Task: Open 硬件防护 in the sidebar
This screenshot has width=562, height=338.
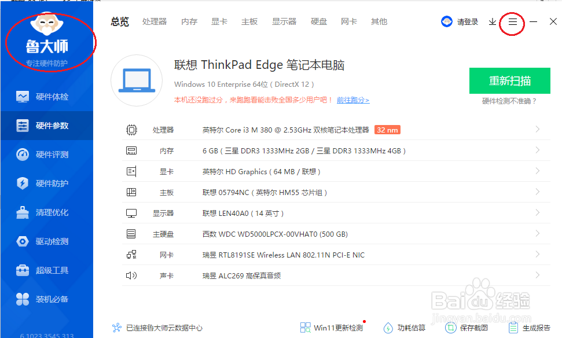Action: [47, 183]
